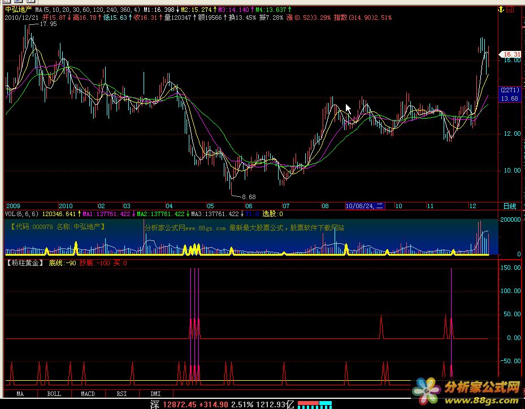
Task: Click the 17.95 high price label
Action: 48,24
